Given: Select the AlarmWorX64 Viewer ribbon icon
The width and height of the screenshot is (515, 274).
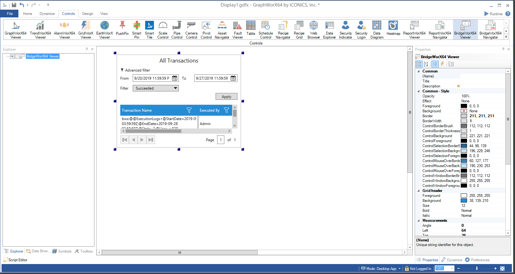Looking at the screenshot, I should (x=64, y=30).
